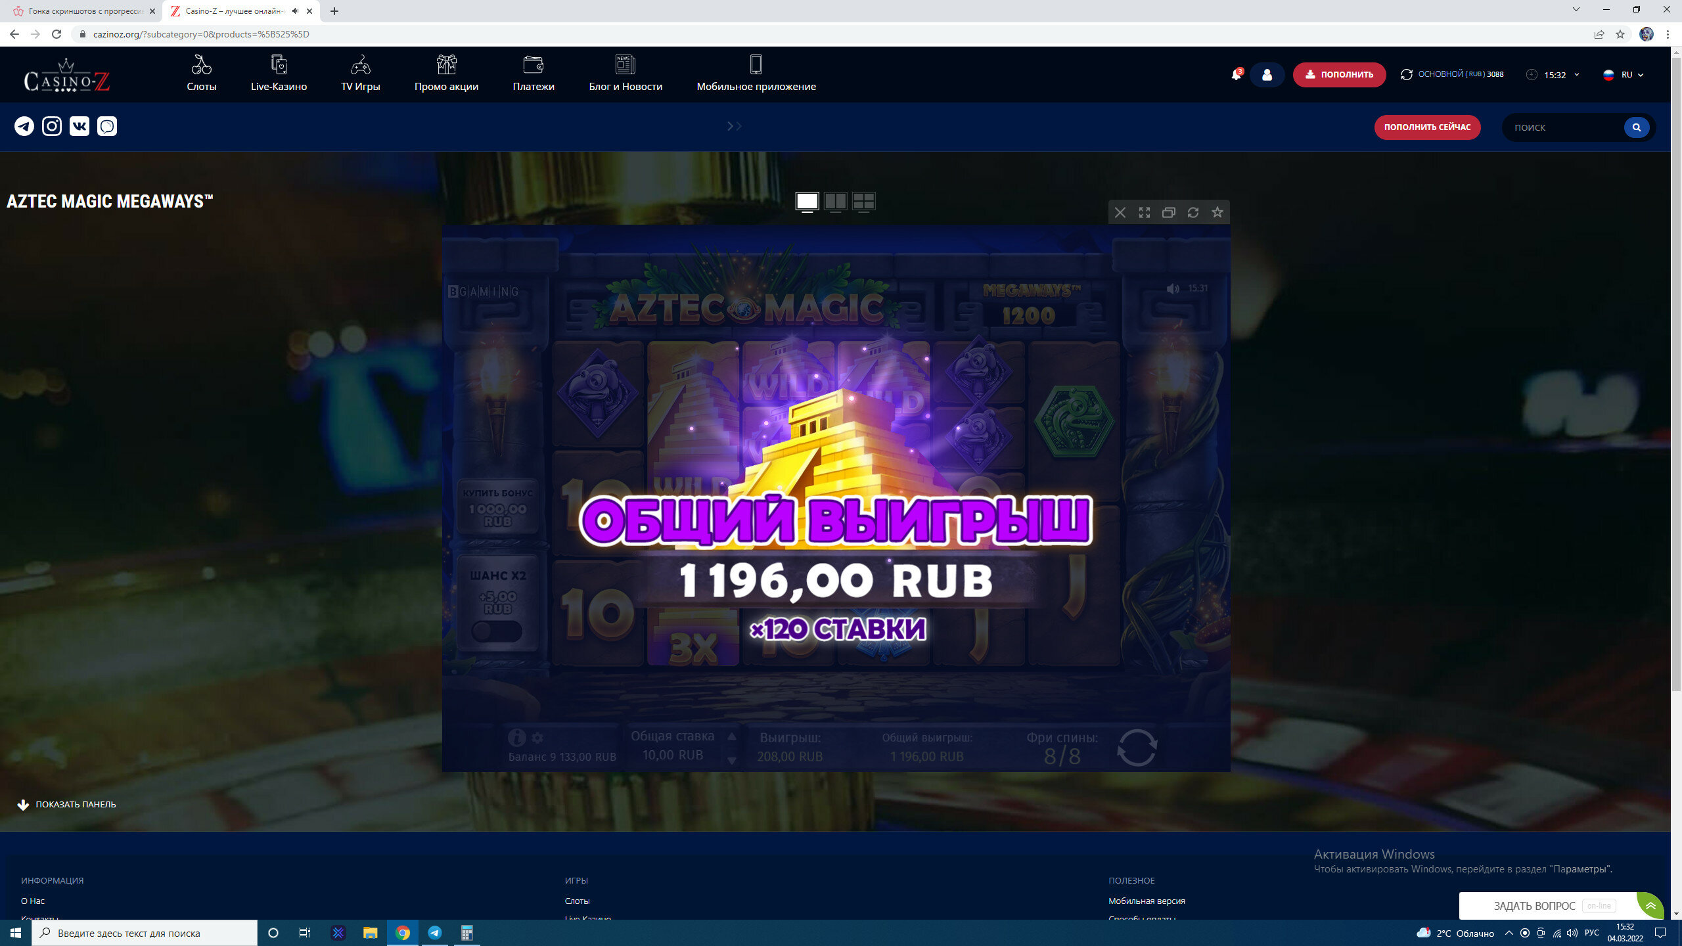Reload the game with refresh icon
The width and height of the screenshot is (1682, 946).
point(1193,212)
